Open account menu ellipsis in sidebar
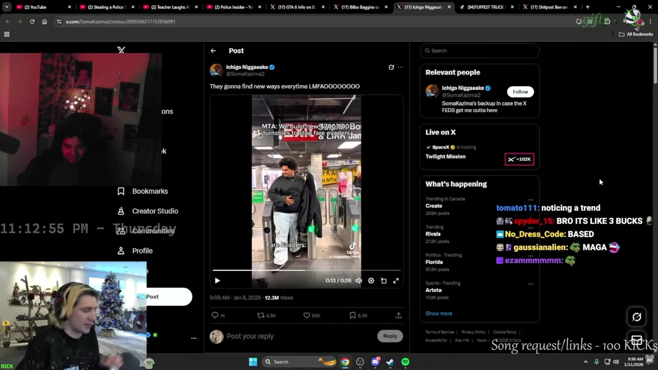The image size is (658, 370). click(x=194, y=338)
